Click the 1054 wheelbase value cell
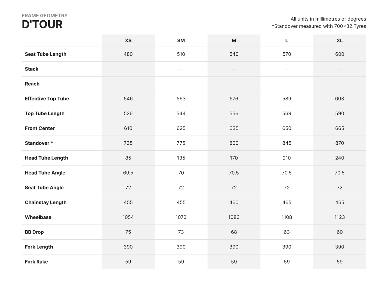388x282 pixels. (x=128, y=217)
